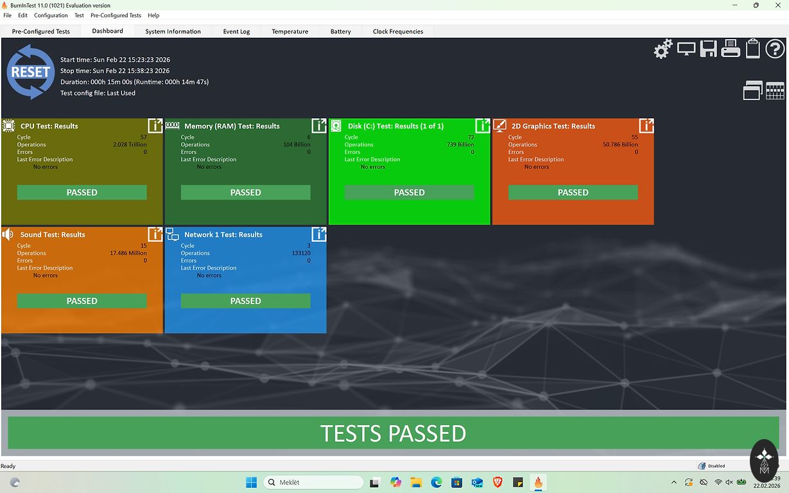
Task: Click the monitor display icon
Action: pos(686,49)
